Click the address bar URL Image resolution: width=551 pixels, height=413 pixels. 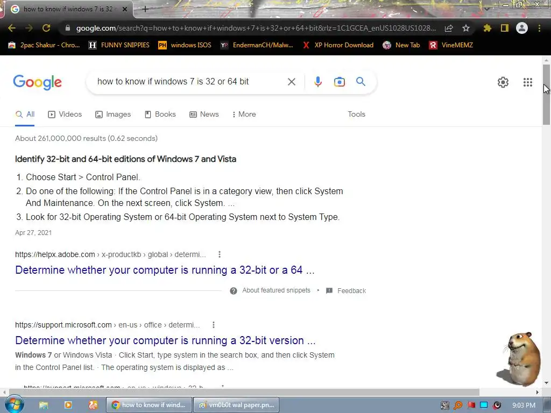(x=256, y=28)
